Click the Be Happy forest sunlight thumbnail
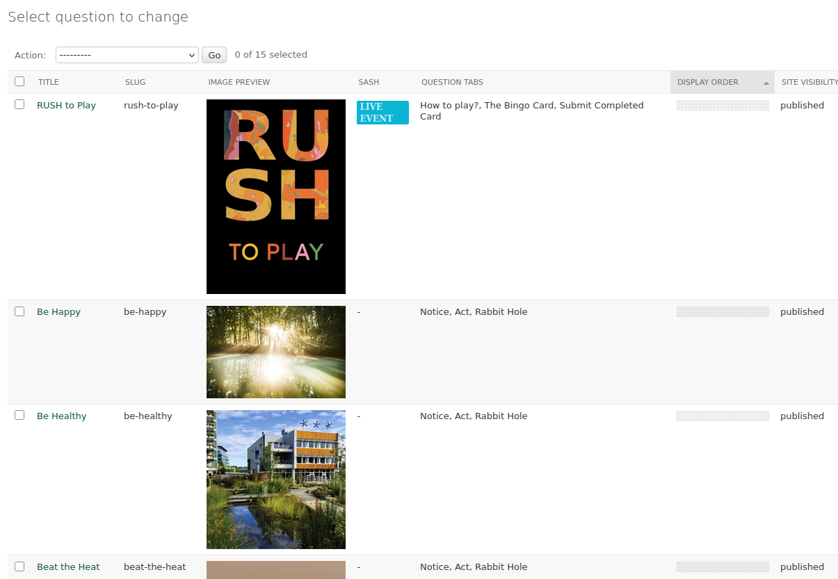 coord(276,352)
